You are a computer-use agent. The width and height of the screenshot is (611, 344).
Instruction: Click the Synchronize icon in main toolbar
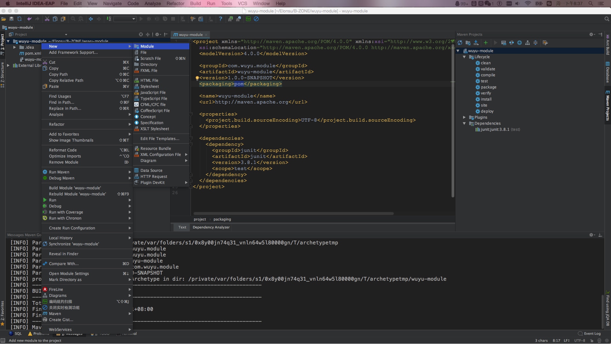(19, 19)
